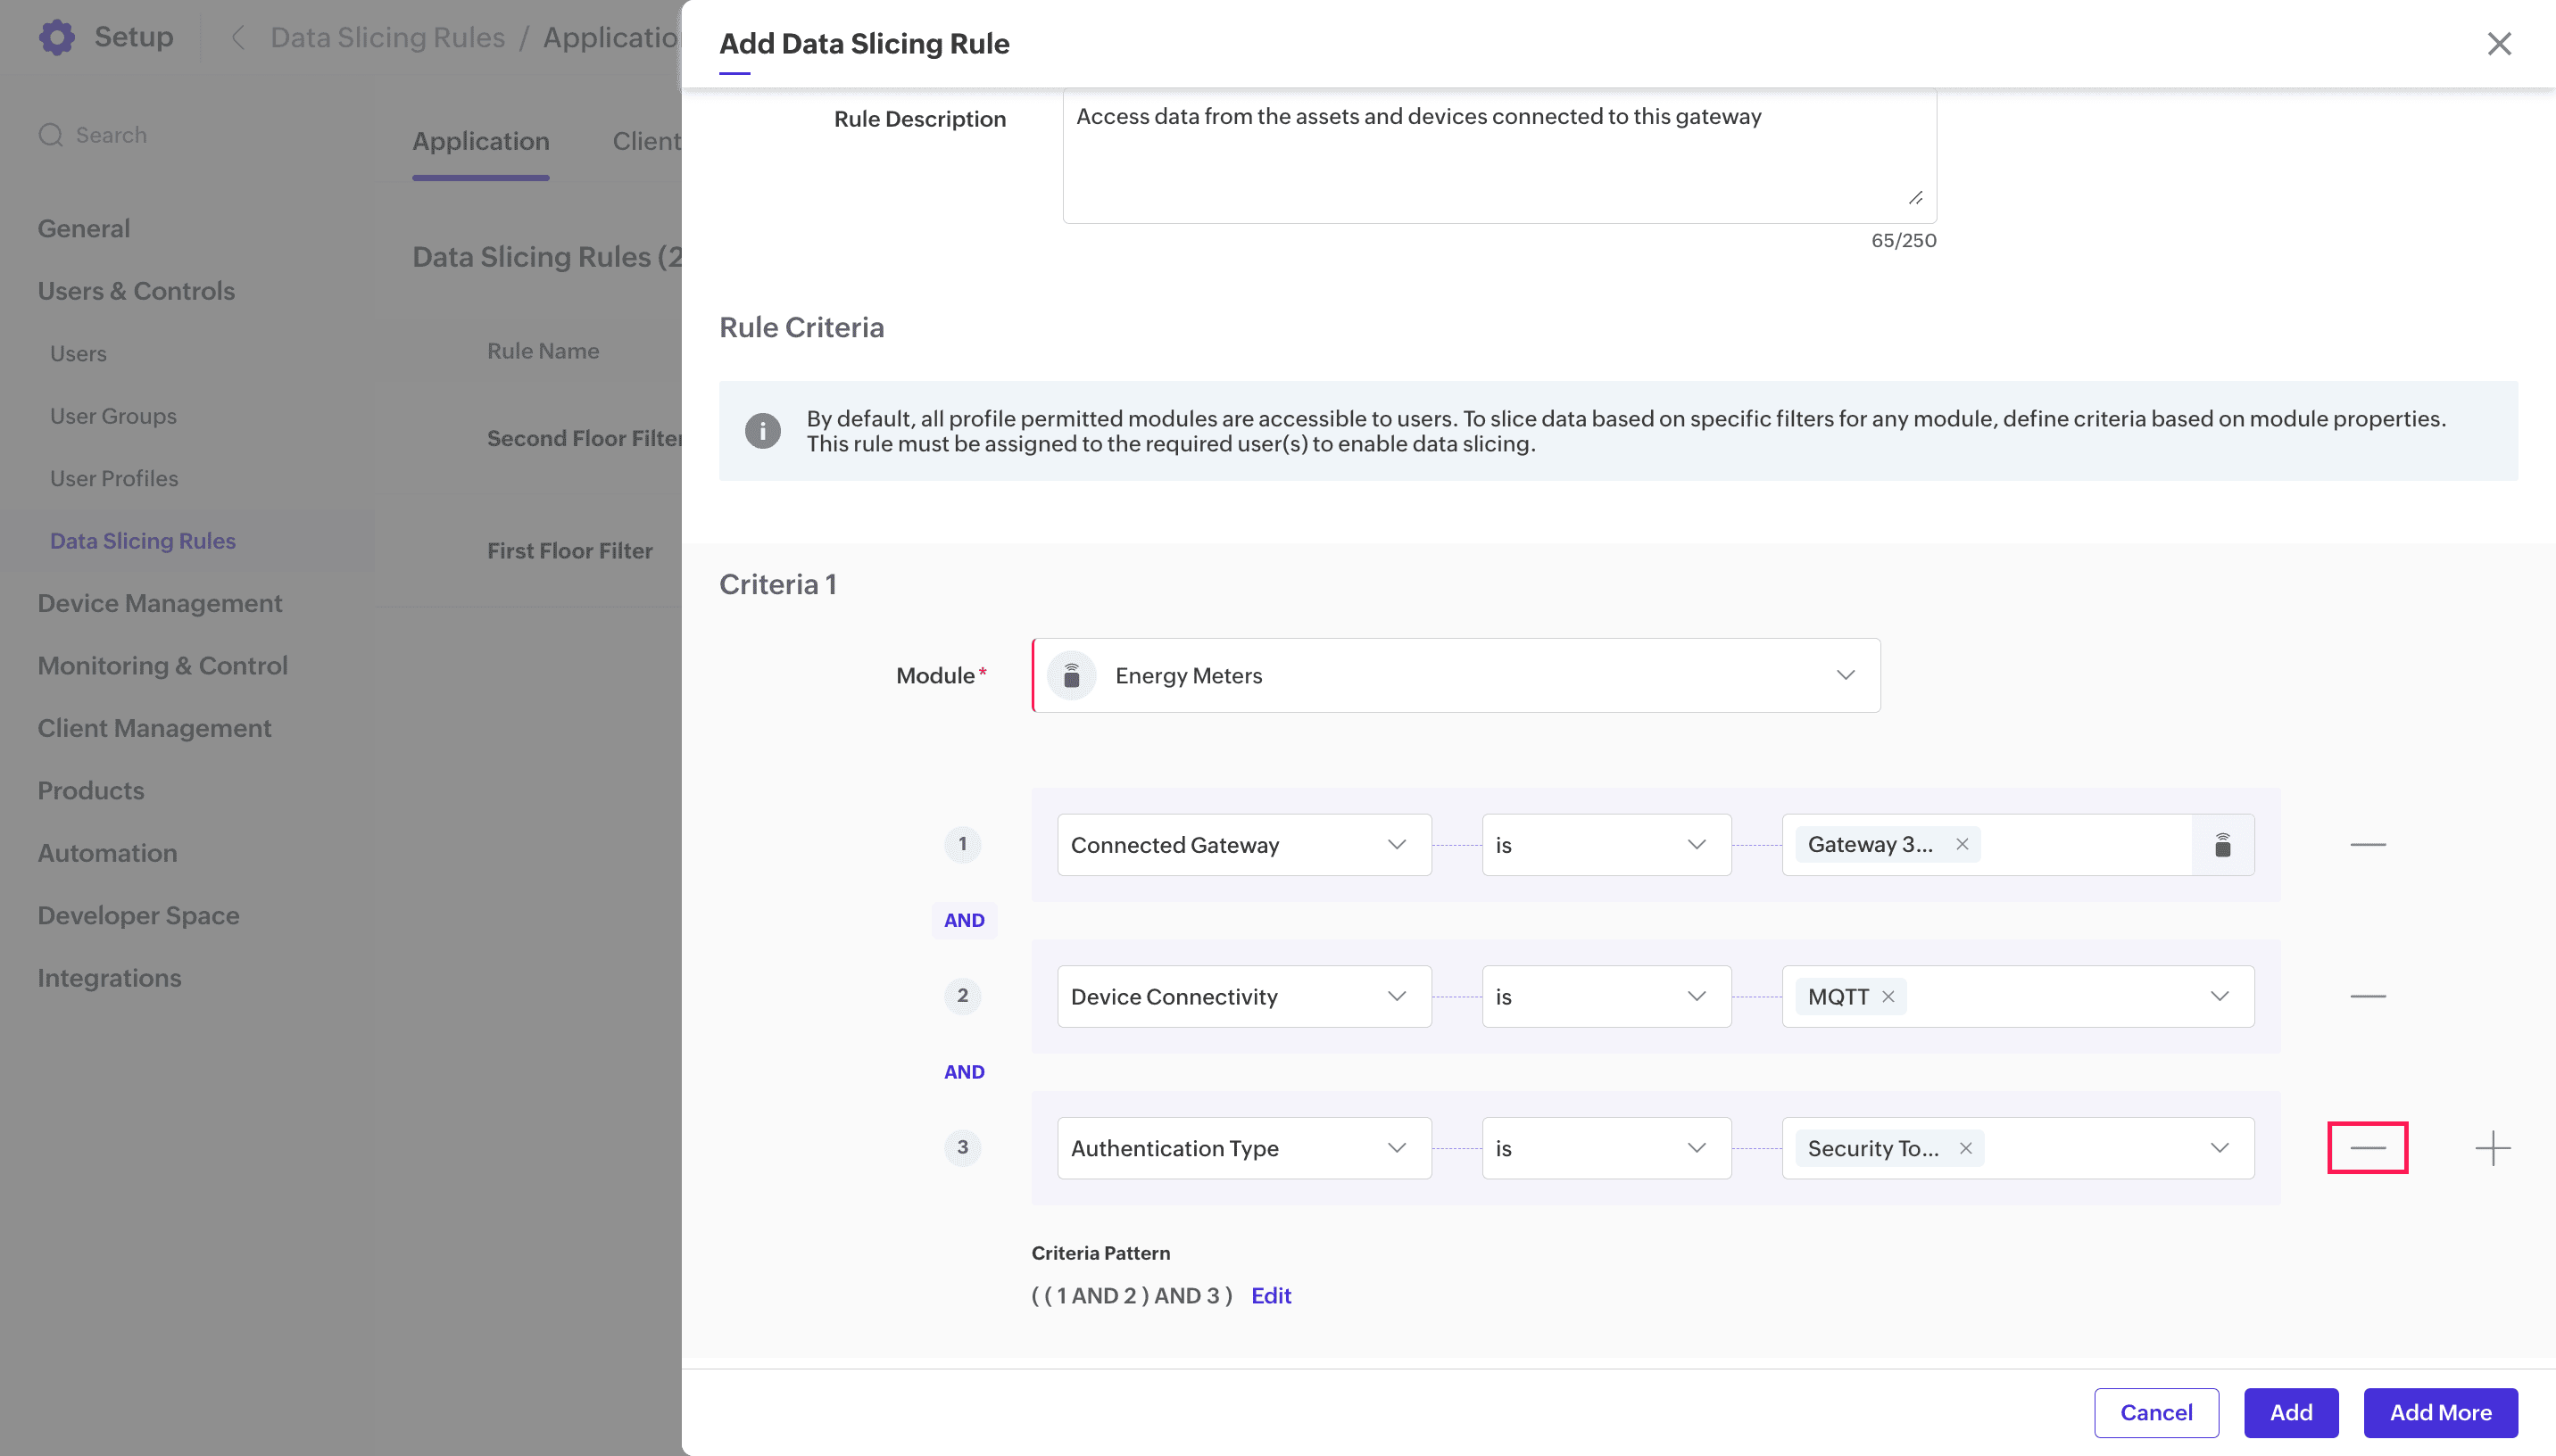The image size is (2556, 1456).
Task: Open the Authentication Type field dropdown
Action: point(1243,1148)
